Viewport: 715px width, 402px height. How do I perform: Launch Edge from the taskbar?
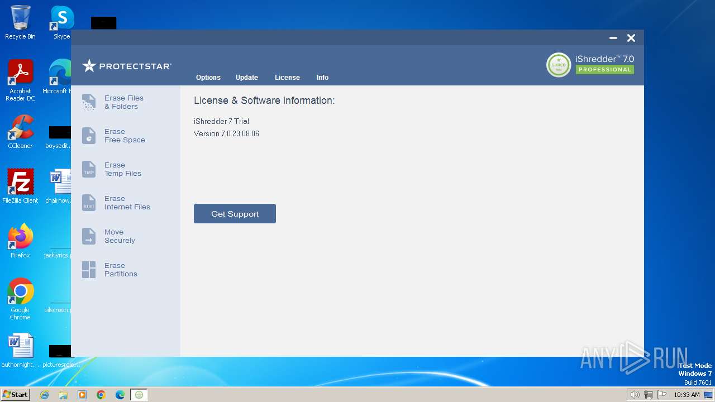click(120, 395)
